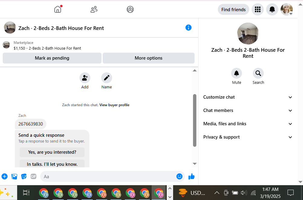Open the emoji picker smiley icon
Screen dimensions: 303x200
[x=179, y=176]
